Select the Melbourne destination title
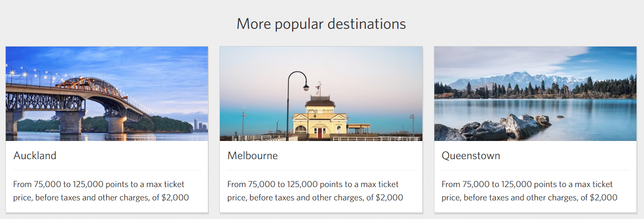The image size is (644, 219). 253,156
